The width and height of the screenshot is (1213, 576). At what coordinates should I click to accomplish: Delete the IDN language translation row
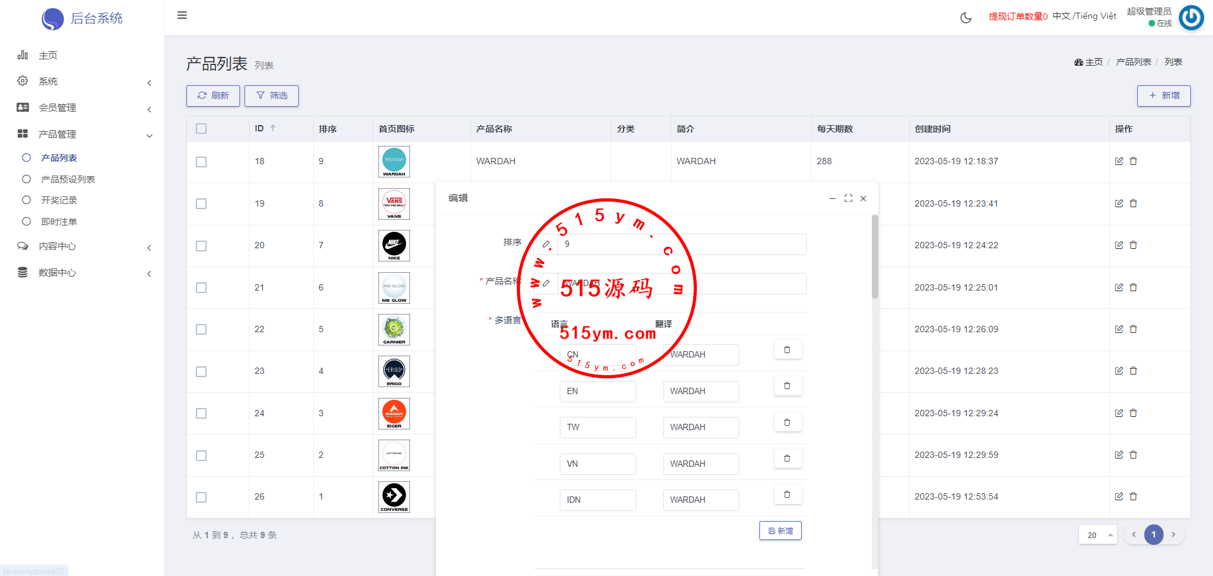(x=787, y=495)
